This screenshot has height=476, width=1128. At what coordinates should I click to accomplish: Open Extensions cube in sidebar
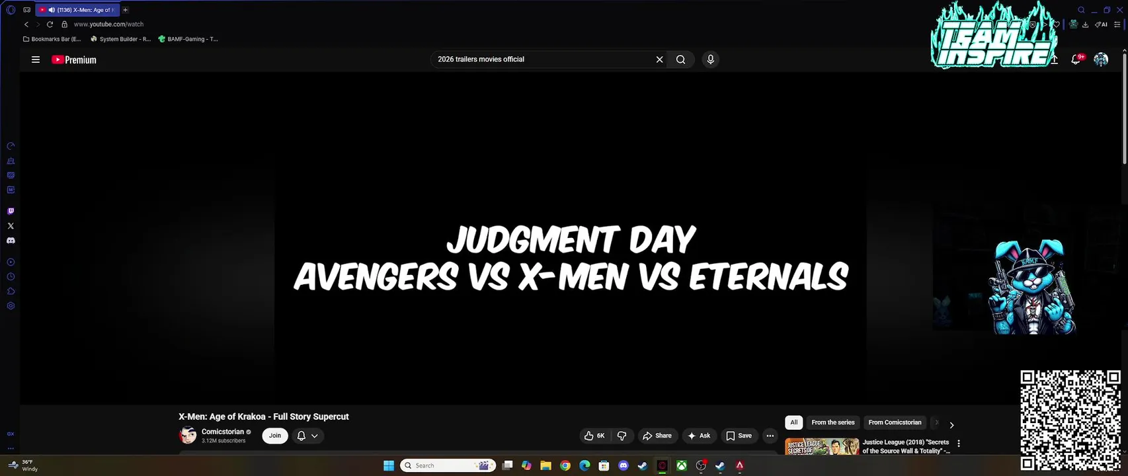coord(11,292)
